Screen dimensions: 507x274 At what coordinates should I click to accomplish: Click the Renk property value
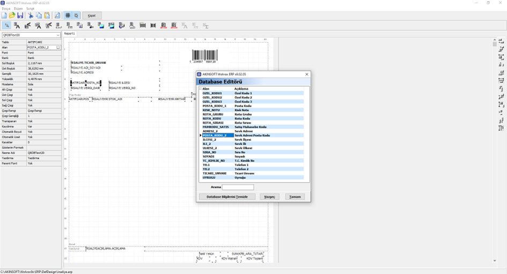click(x=43, y=58)
